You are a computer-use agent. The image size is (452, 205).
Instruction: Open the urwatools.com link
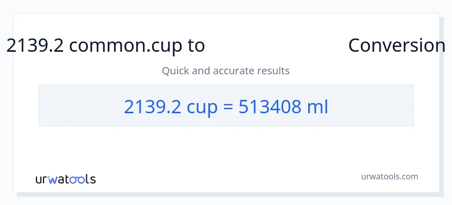[389, 176]
